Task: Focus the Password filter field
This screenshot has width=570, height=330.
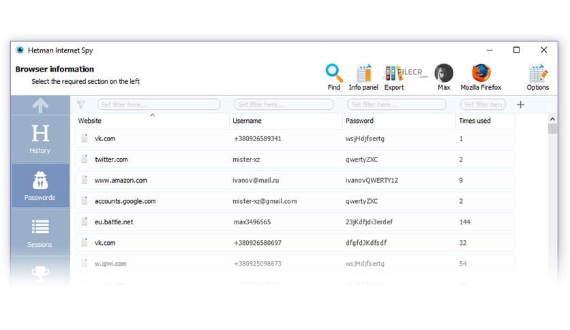Action: coord(397,105)
